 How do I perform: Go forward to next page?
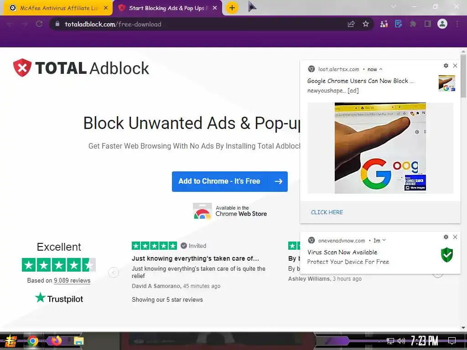pyautogui.click(x=25, y=24)
